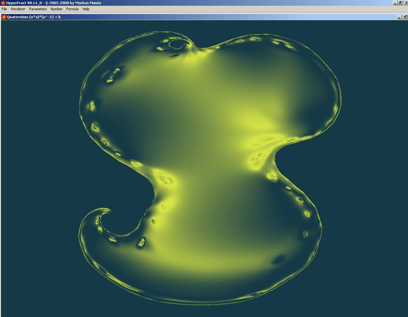Minimize the Quaternion child window

click(399, 17)
